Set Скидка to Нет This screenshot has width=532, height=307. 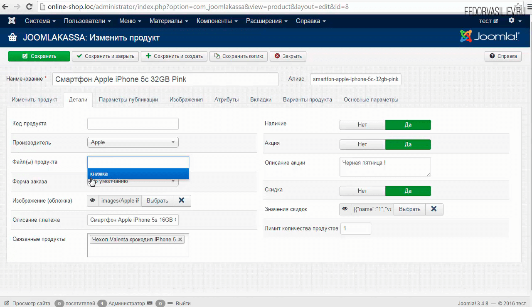(362, 191)
